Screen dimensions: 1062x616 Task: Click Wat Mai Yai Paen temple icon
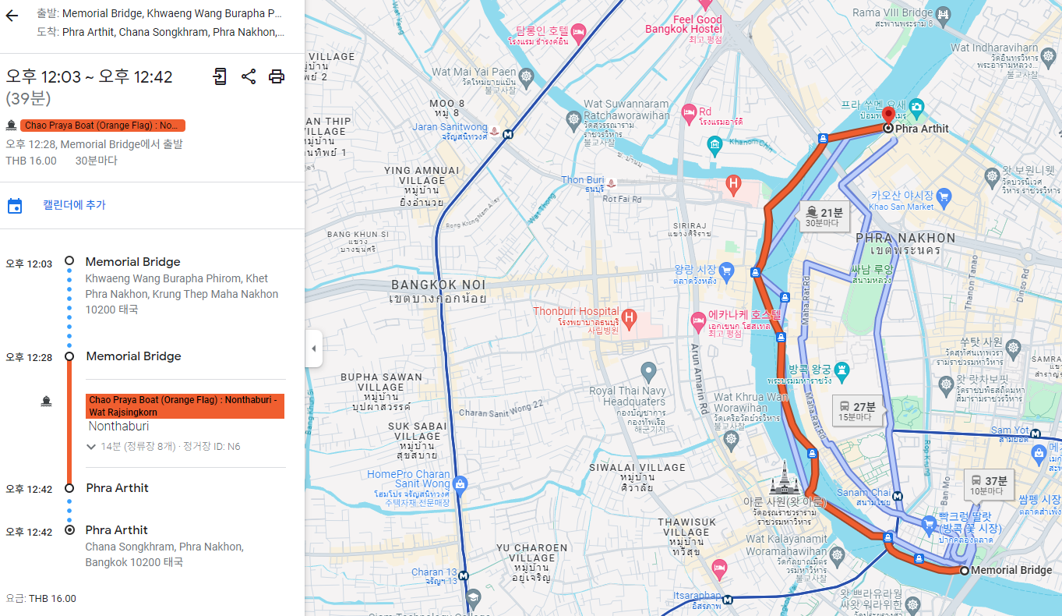click(x=527, y=76)
